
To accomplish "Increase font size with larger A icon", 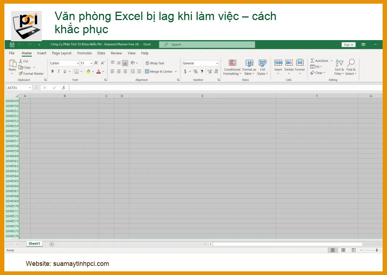I will click(x=96, y=63).
